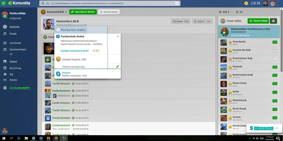Click the blue verified badge icon in the popup

point(58,37)
